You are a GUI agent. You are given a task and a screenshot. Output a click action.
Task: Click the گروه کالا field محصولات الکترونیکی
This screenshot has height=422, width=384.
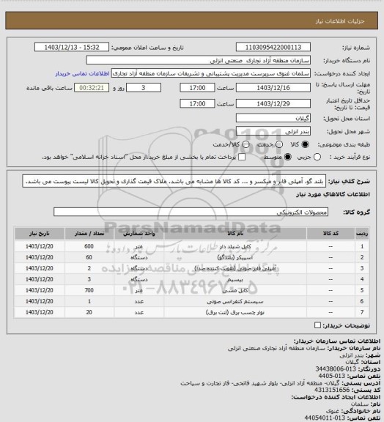pyautogui.click(x=191, y=212)
